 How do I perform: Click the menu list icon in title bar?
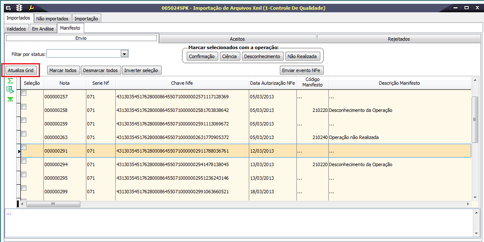[x=9, y=8]
